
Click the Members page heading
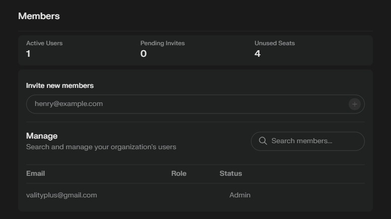pyautogui.click(x=39, y=16)
